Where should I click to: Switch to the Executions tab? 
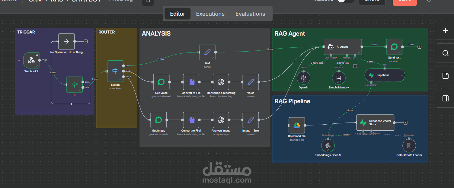pyautogui.click(x=210, y=14)
